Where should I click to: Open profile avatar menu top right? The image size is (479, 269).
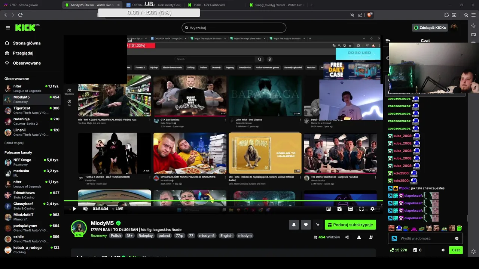454,27
